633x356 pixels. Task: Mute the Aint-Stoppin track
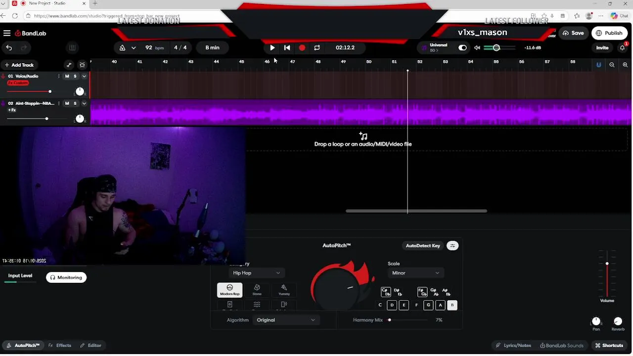click(67, 103)
